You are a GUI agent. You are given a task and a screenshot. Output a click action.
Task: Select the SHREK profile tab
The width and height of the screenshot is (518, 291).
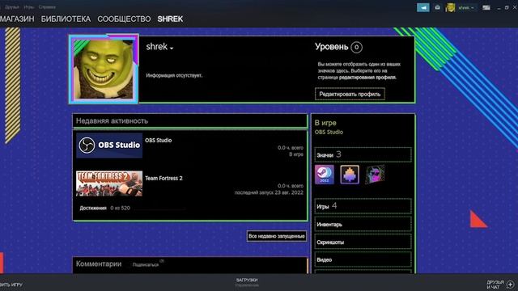click(x=170, y=19)
